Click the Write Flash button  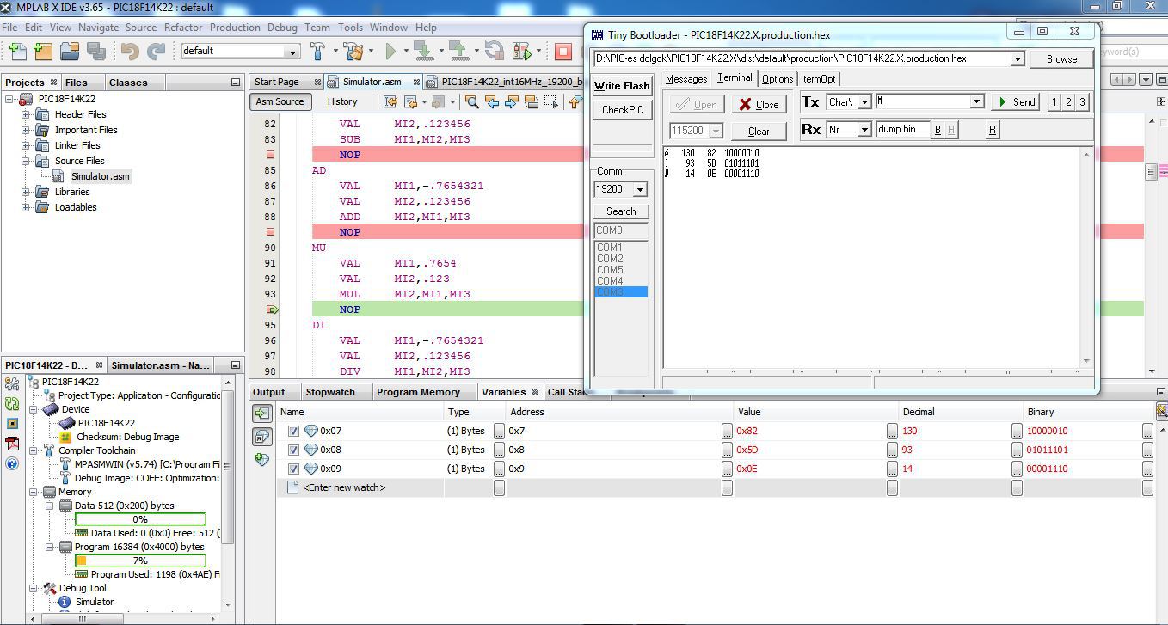click(x=622, y=86)
